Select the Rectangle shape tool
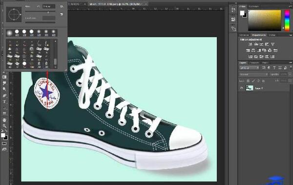 4,113
